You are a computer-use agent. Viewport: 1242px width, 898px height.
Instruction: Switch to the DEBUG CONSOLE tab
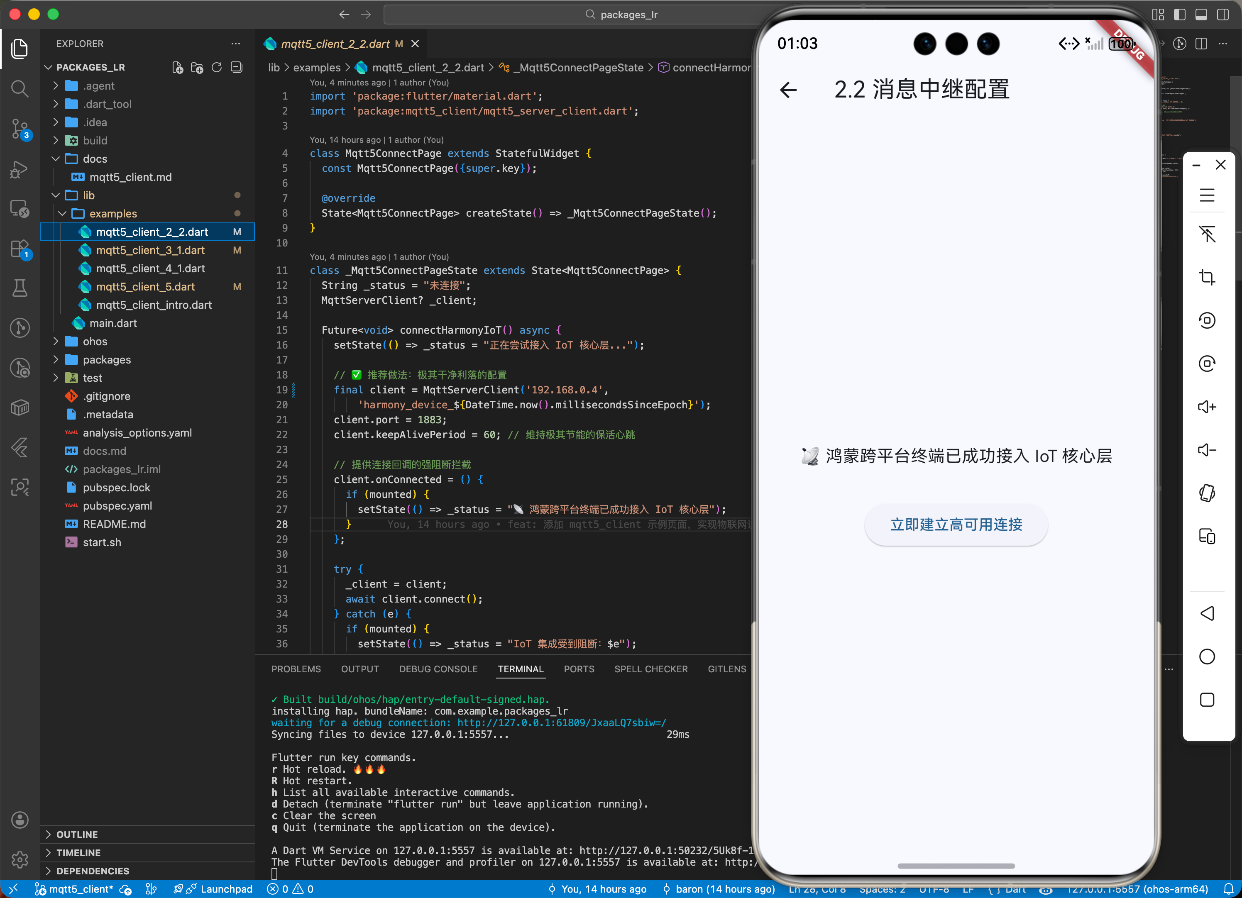[438, 669]
